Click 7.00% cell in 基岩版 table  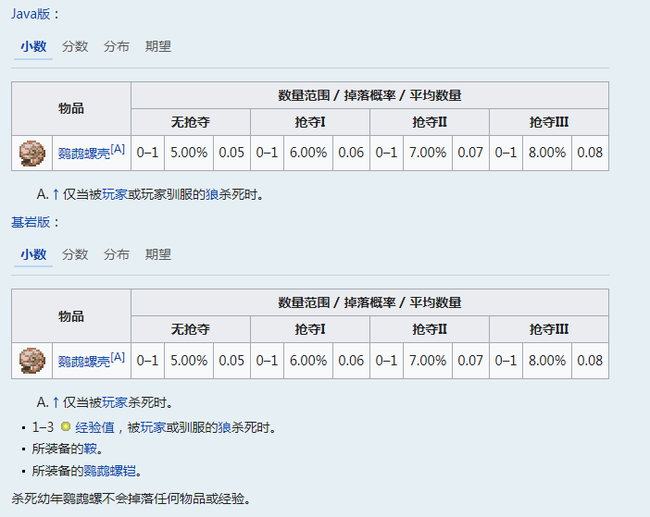428,361
